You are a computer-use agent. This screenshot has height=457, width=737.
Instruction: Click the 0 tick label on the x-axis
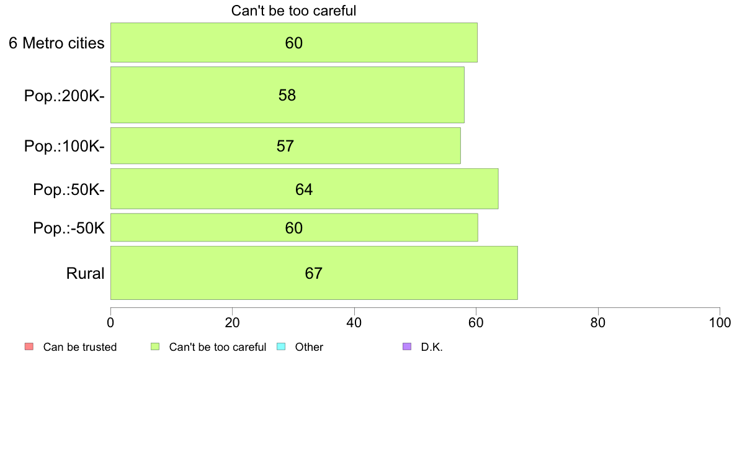point(110,323)
